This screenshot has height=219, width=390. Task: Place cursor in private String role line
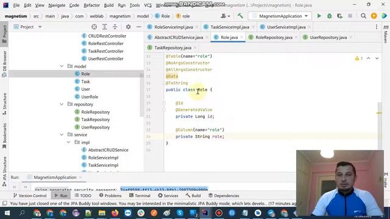click(x=200, y=136)
